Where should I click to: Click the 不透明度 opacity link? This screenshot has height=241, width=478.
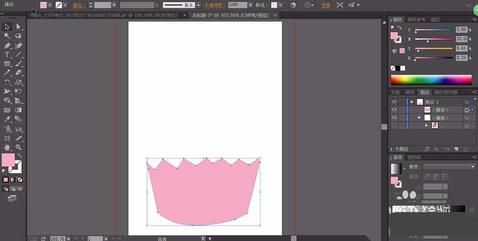tap(216, 5)
